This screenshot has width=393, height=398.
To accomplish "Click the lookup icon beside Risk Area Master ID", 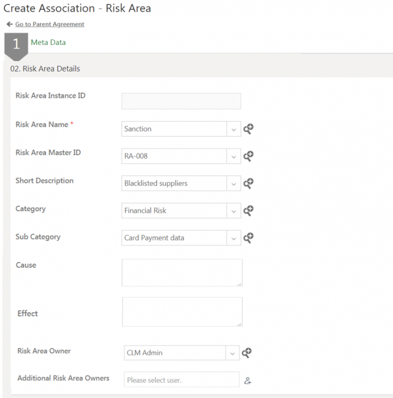I will [x=248, y=156].
